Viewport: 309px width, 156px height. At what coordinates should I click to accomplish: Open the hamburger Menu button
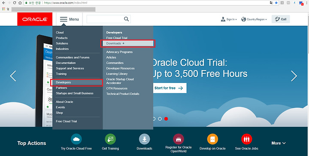click(x=70, y=19)
